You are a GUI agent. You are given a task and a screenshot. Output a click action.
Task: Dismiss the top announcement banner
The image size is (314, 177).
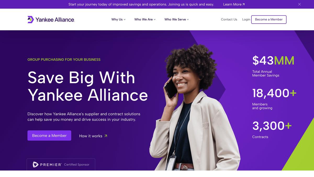click(299, 4)
